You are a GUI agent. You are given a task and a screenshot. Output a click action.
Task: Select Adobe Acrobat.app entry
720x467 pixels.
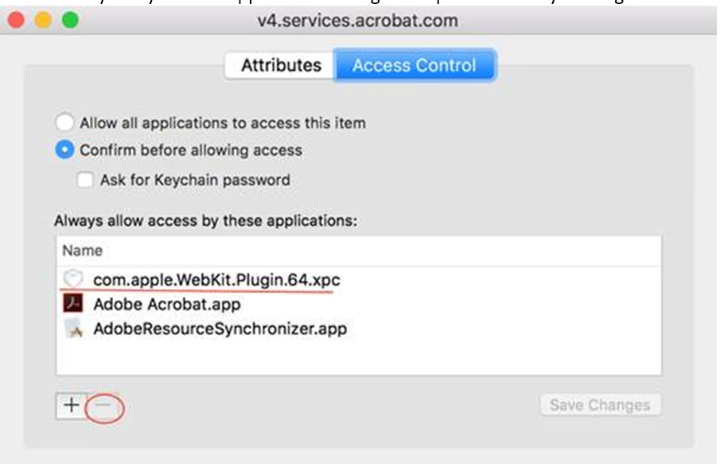358,304
